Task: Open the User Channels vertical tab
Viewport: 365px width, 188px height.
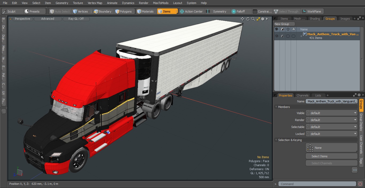Action: click(361, 145)
